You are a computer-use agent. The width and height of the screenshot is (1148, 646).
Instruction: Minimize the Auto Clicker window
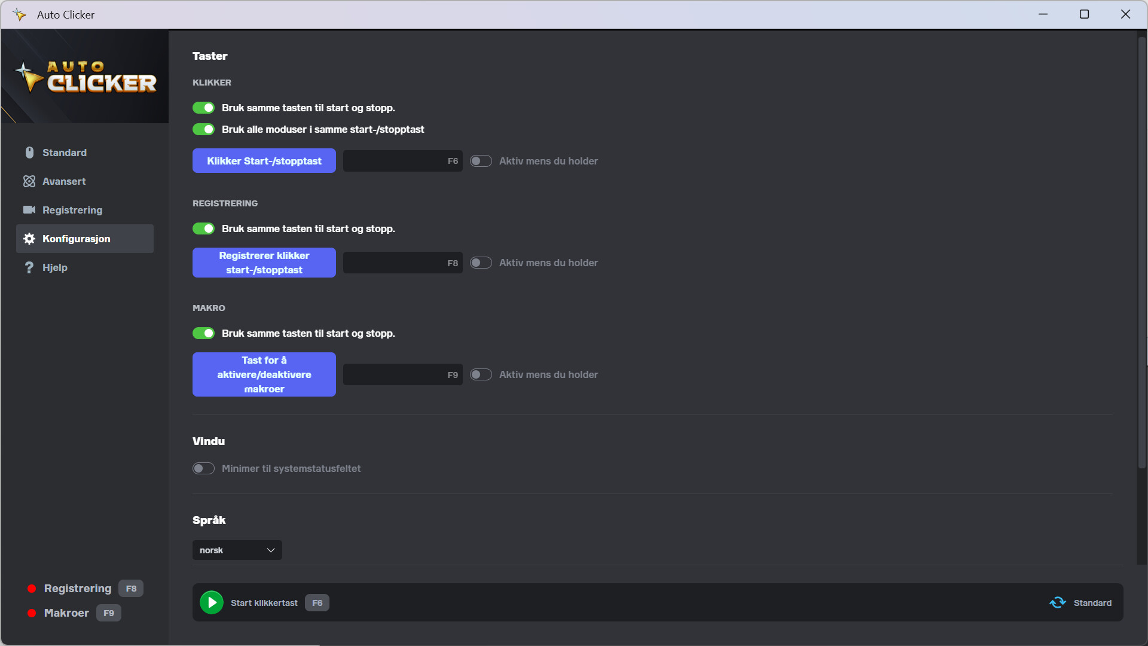[1043, 14]
